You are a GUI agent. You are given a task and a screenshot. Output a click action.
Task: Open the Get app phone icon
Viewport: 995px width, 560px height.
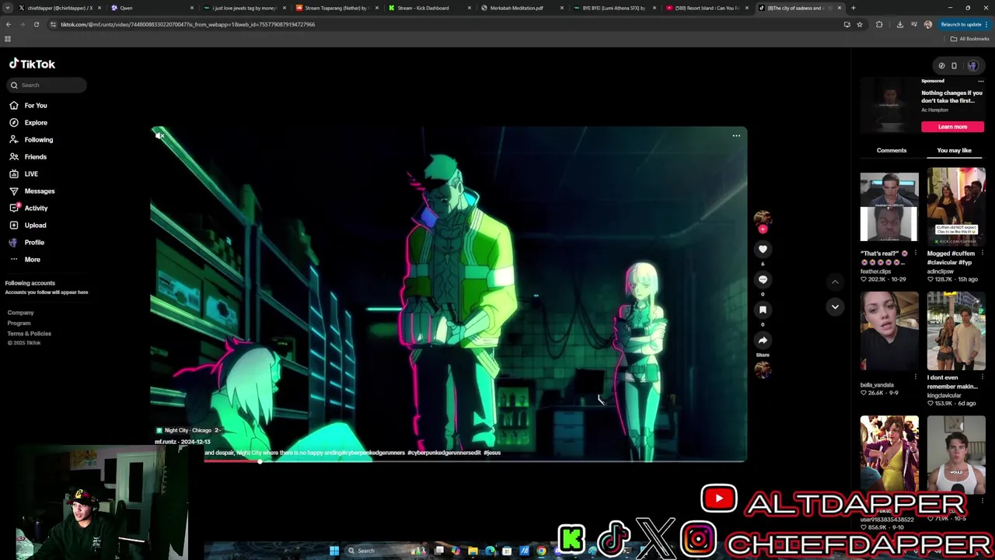point(955,65)
